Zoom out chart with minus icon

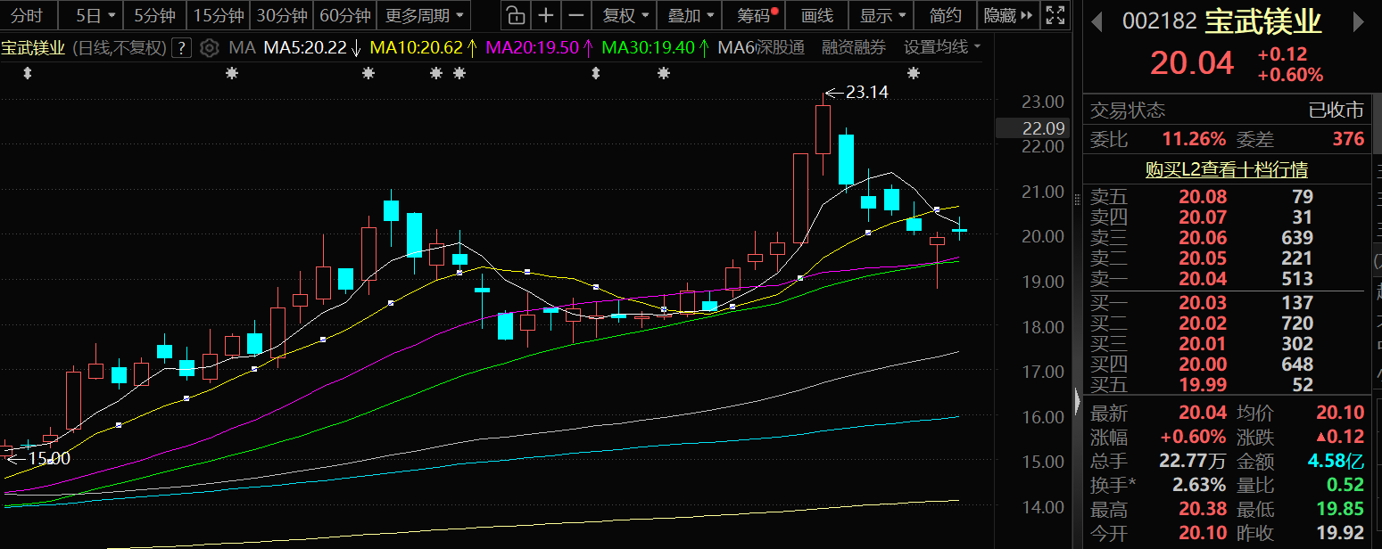pos(577,15)
